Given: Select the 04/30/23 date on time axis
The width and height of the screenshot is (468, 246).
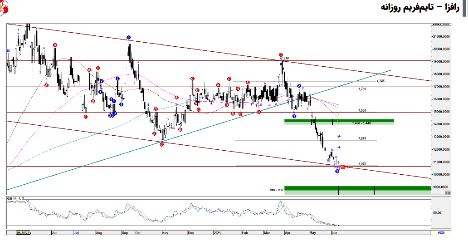Looking at the screenshot, I should click(23, 232).
